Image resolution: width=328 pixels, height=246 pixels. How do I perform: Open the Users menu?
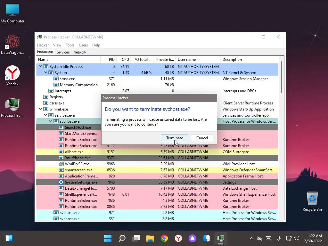83,45
